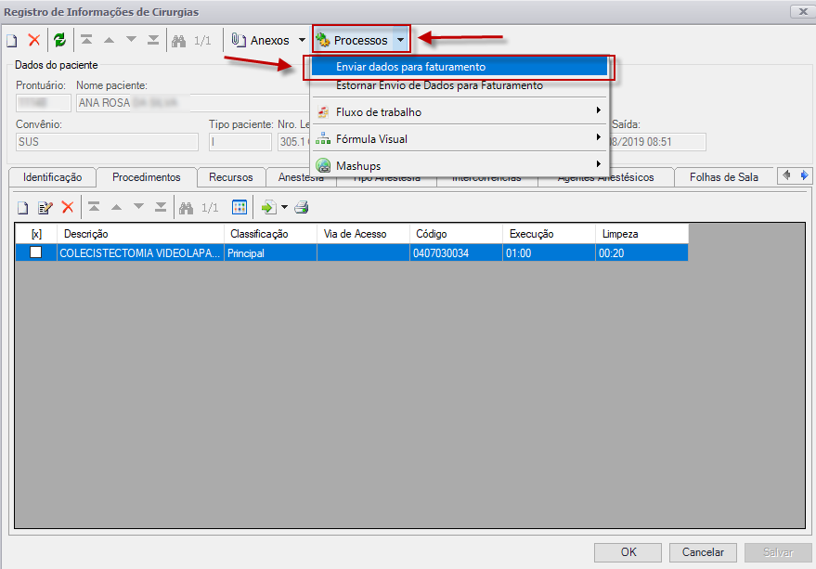Click the Salvar button
The width and height of the screenshot is (816, 569).
pos(778,552)
